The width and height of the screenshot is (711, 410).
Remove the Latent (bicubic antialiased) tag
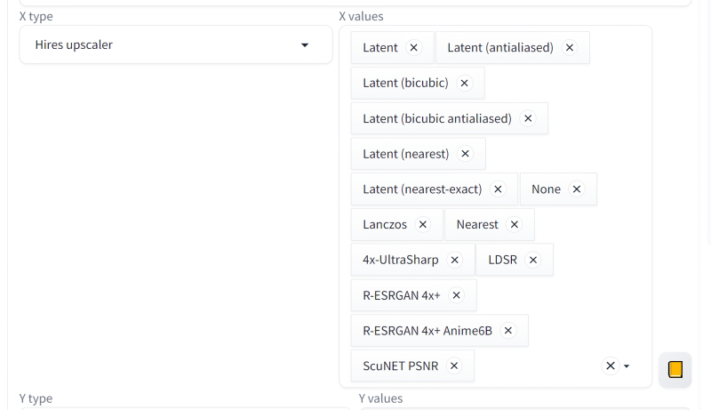click(x=528, y=118)
